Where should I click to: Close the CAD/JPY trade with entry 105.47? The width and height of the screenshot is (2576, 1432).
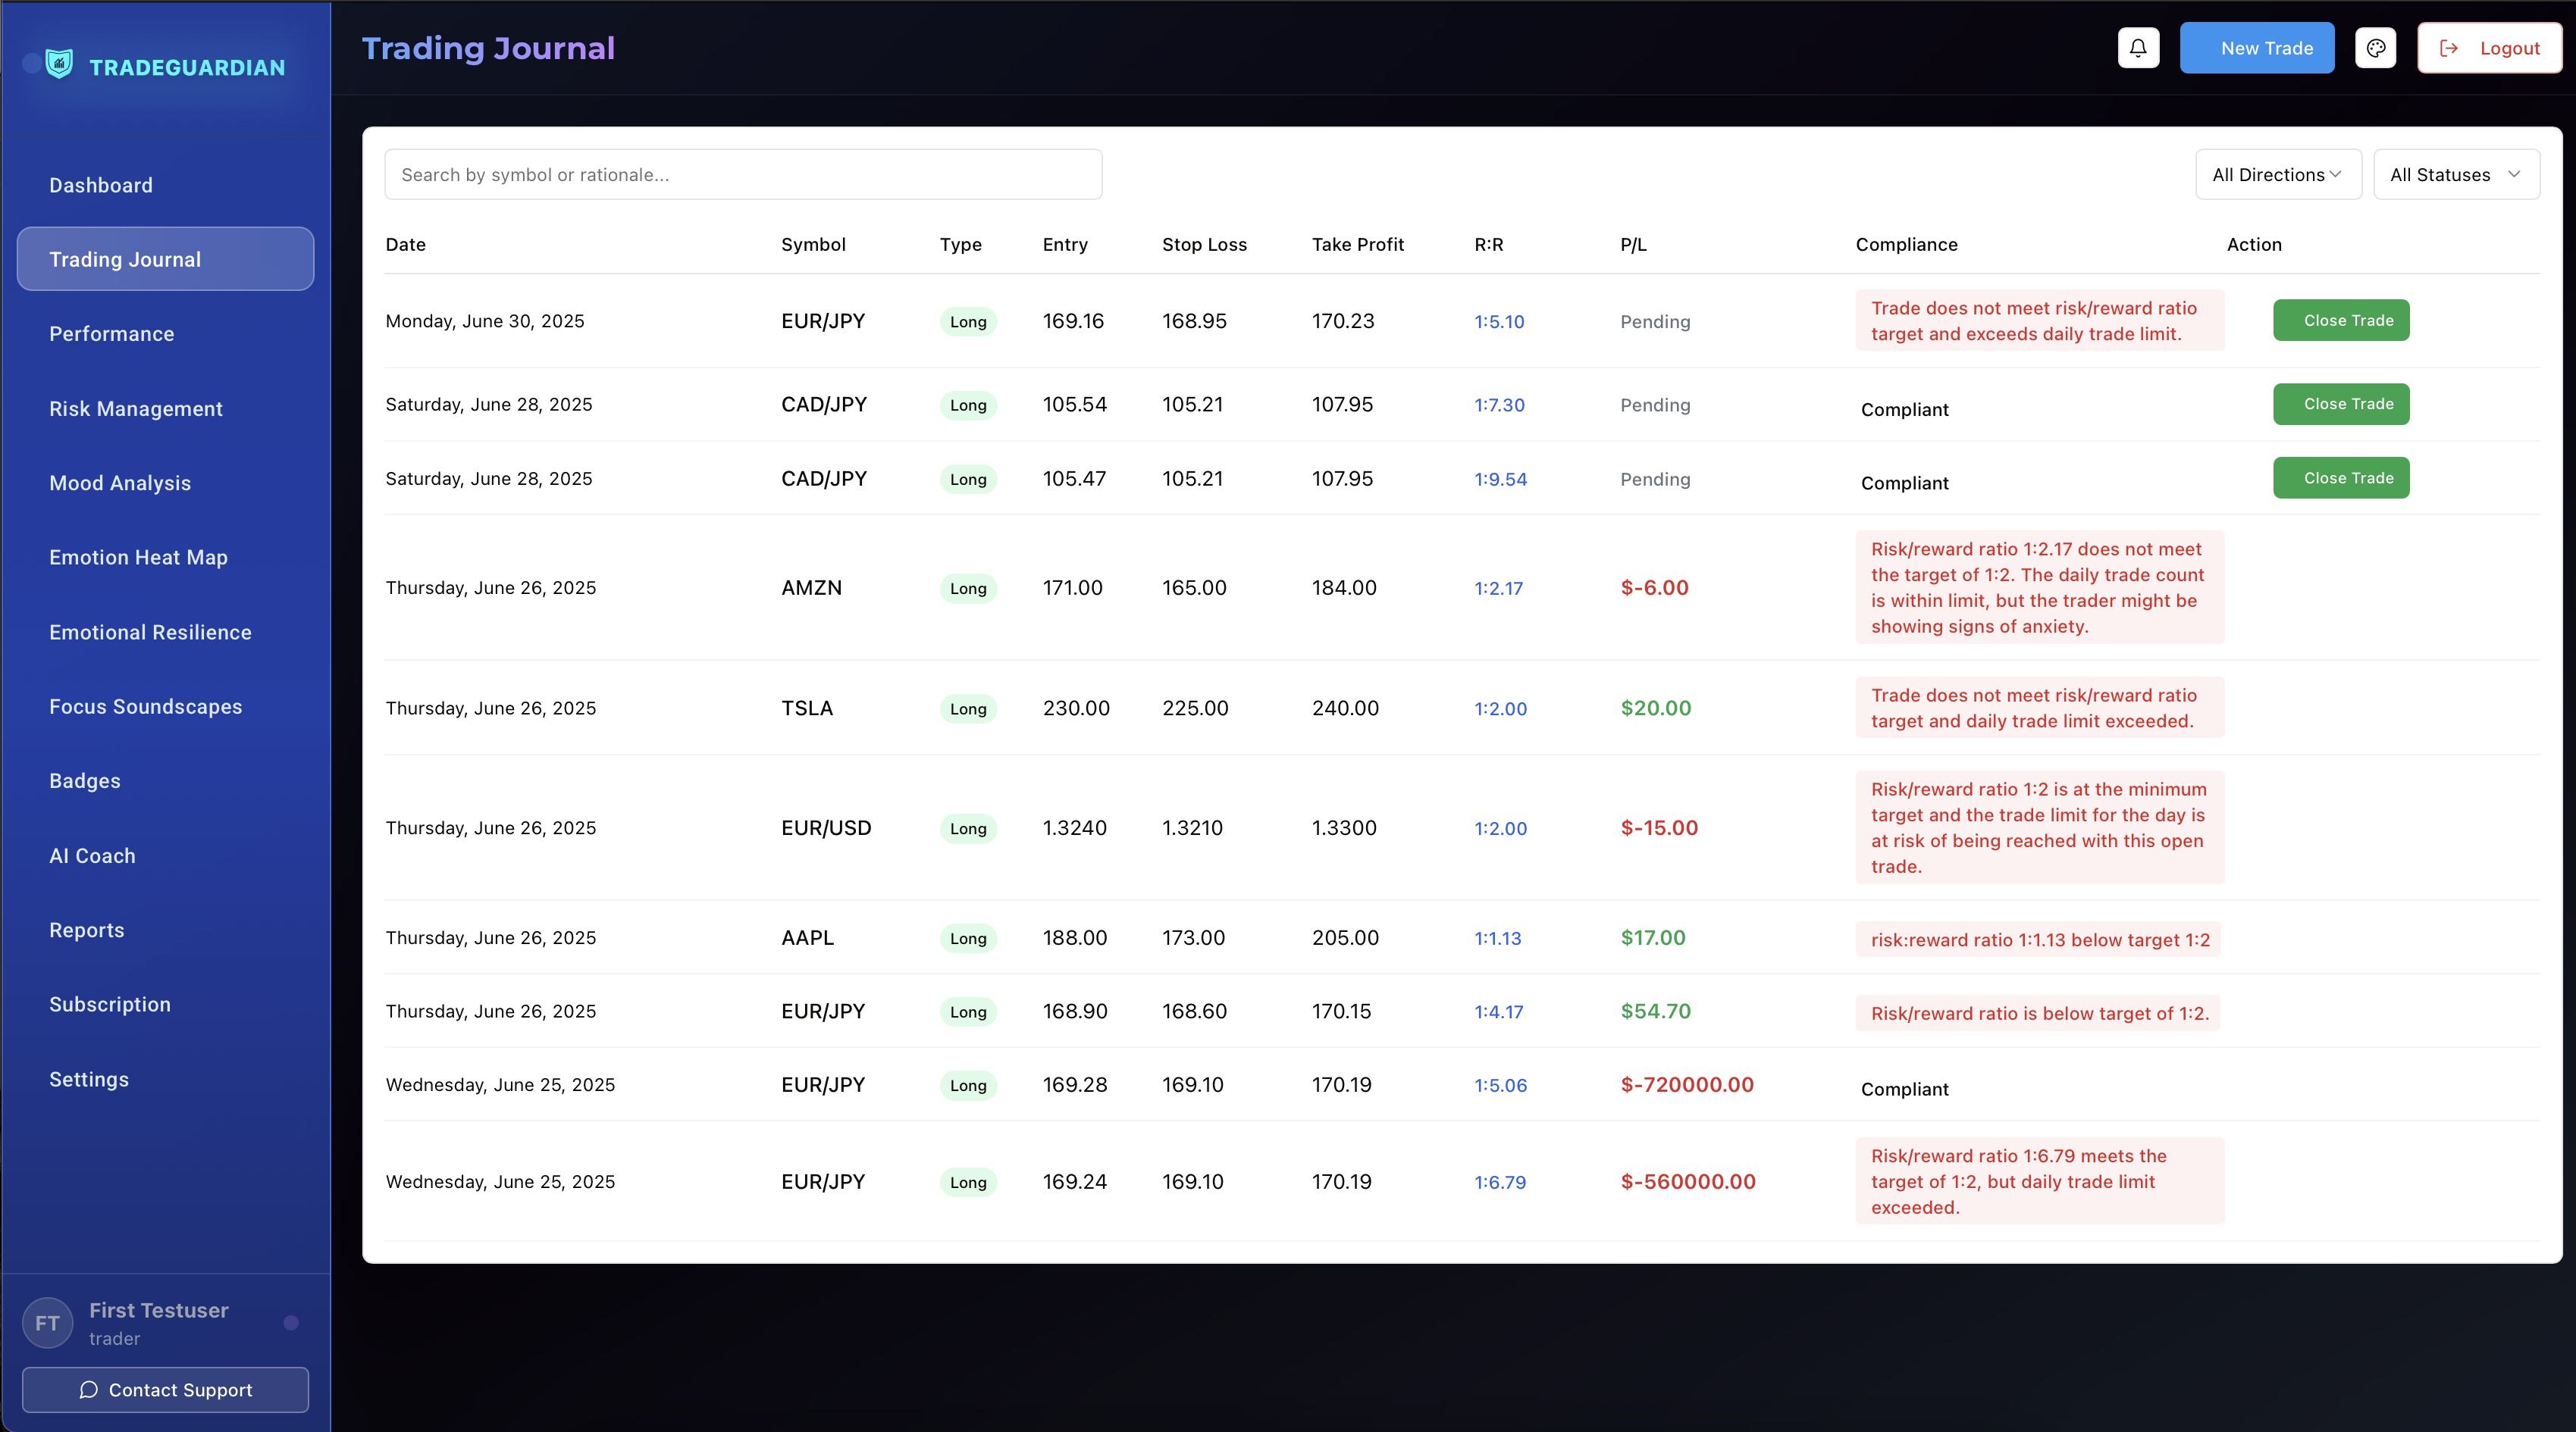tap(2340, 477)
